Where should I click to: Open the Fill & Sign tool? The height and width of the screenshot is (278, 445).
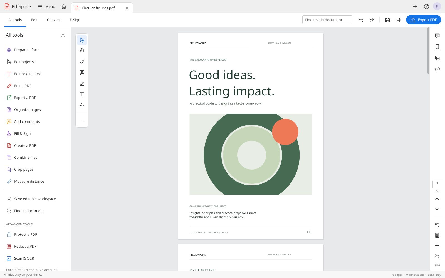(36, 134)
